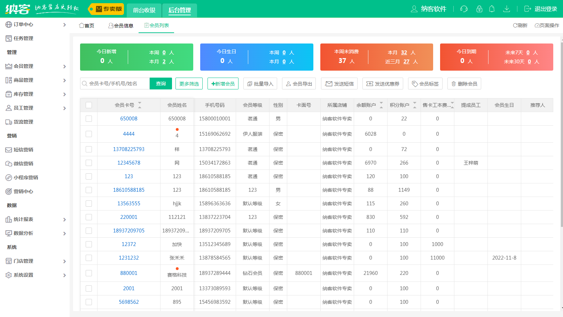The width and height of the screenshot is (563, 317).
Task: Select the checkbox on the 880001 row
Action: coord(89,273)
